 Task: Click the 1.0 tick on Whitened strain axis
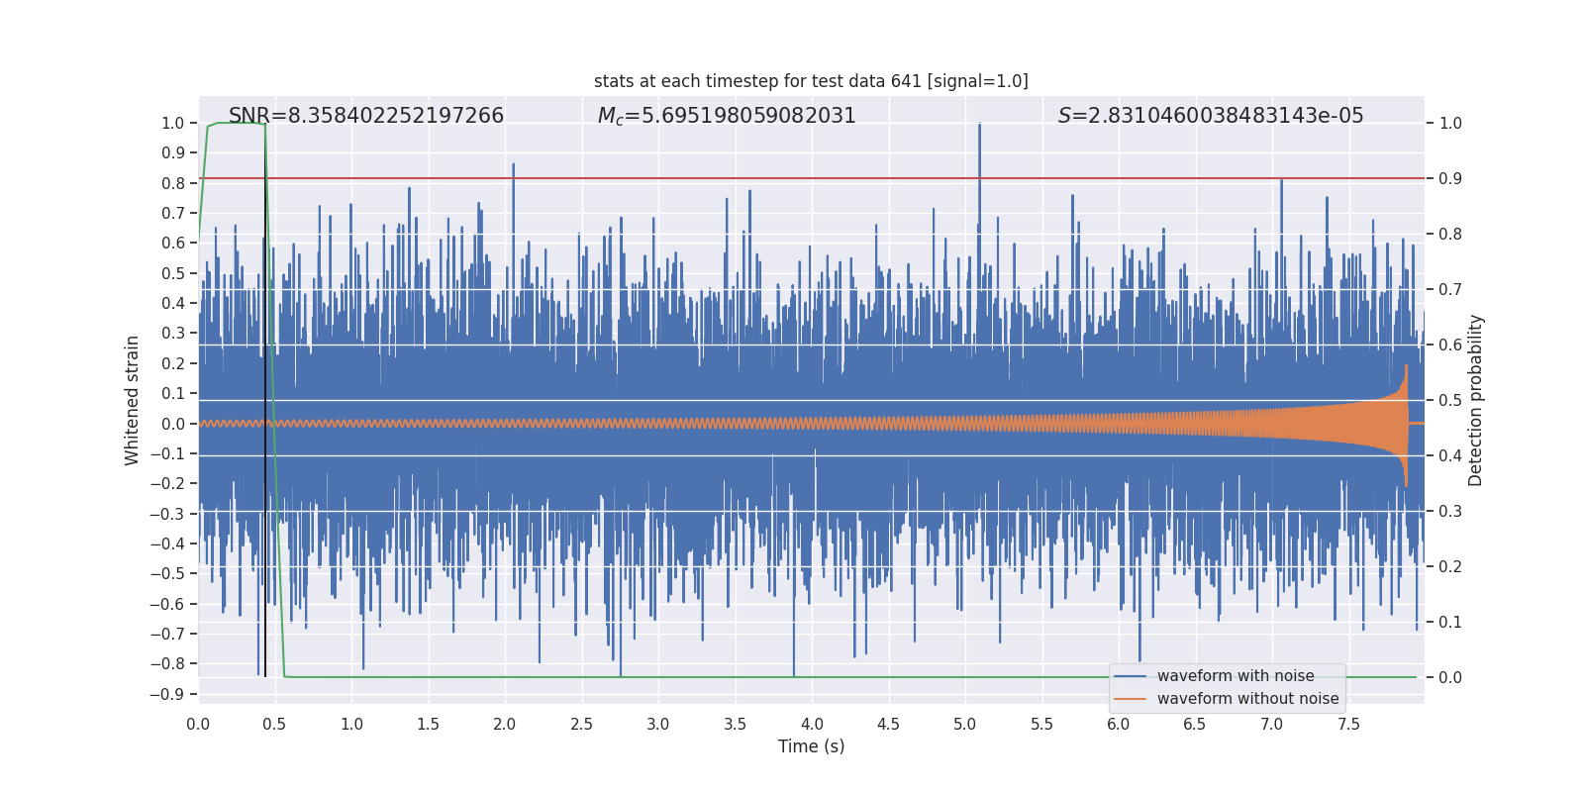pos(173,123)
